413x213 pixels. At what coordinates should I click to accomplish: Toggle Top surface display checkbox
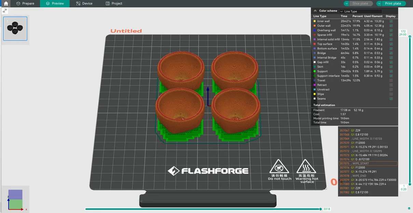click(391, 44)
